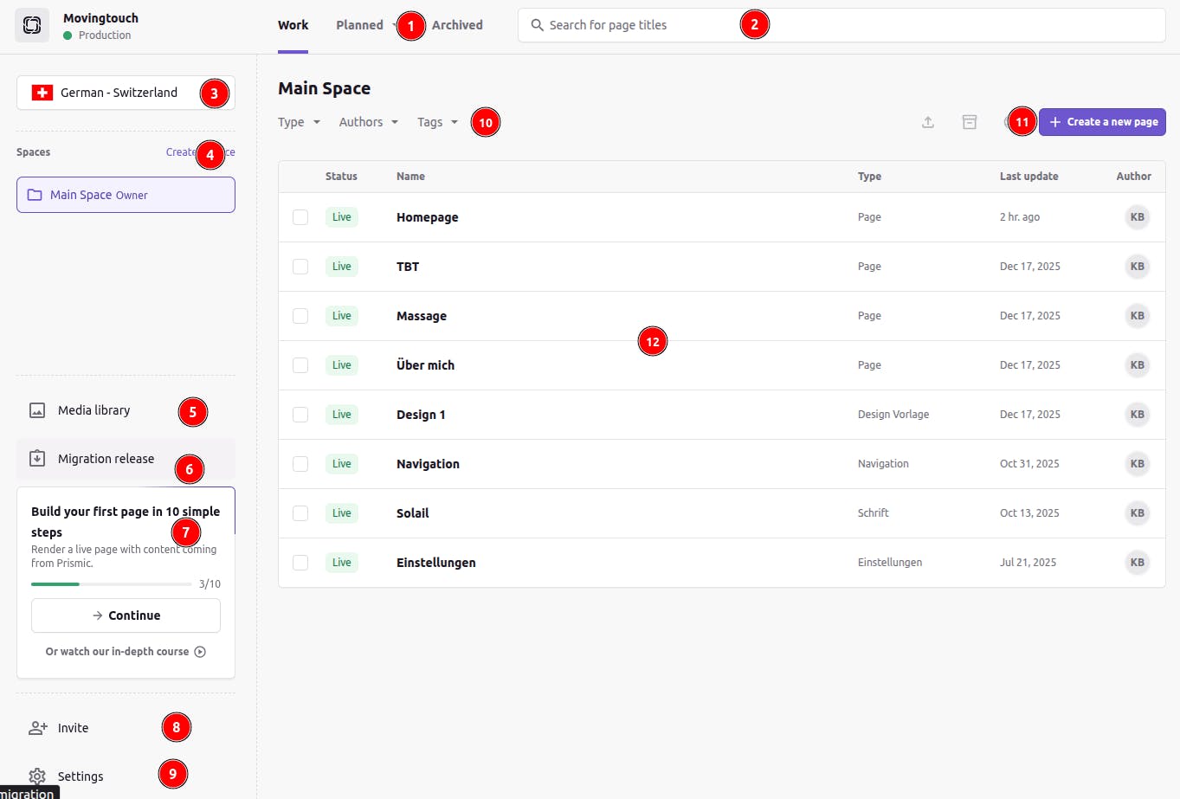Click the KB author avatar for Homepage
The width and height of the screenshot is (1180, 799).
1138,217
